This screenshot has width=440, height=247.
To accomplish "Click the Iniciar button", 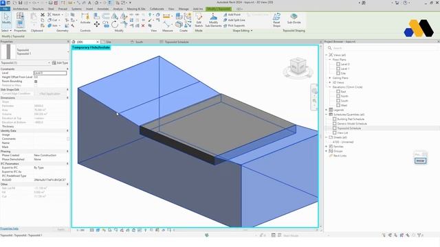I will pyautogui.click(x=420, y=161).
